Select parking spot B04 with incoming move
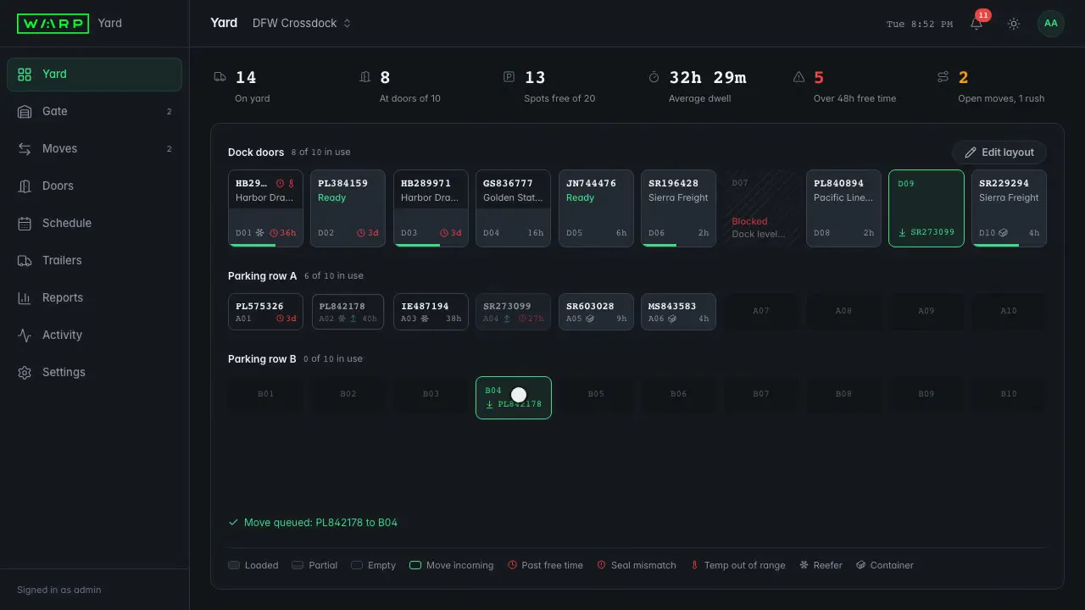Screen dimensions: 1085x610 (x=514, y=397)
